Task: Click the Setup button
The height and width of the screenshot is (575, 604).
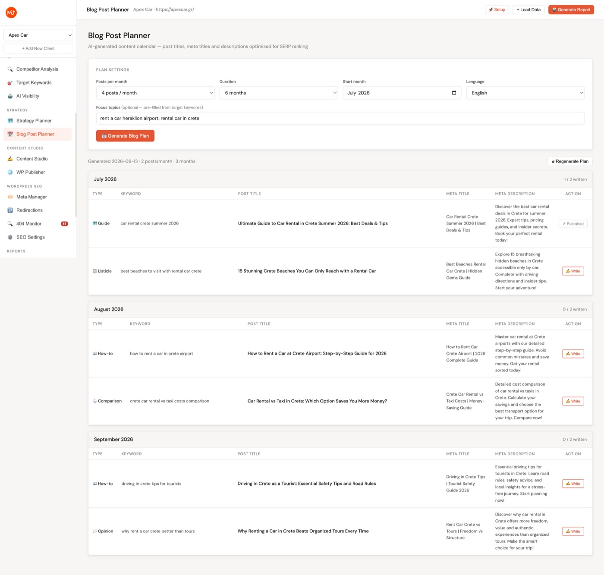Action: tap(497, 9)
